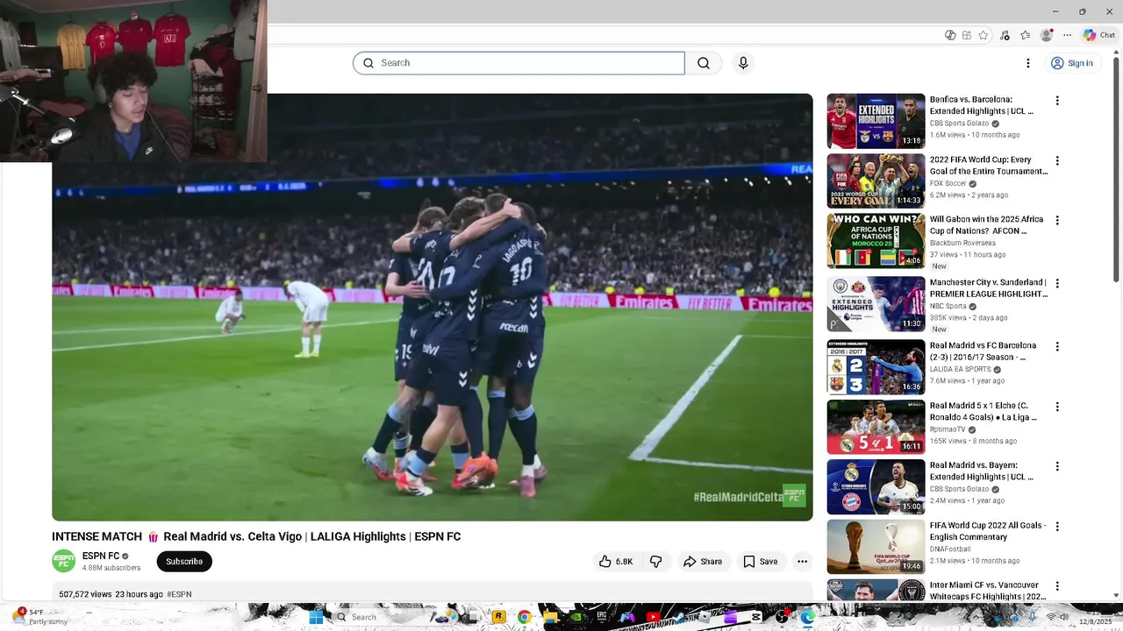Click the "INTENSE MATCH" video title

[x=256, y=536]
